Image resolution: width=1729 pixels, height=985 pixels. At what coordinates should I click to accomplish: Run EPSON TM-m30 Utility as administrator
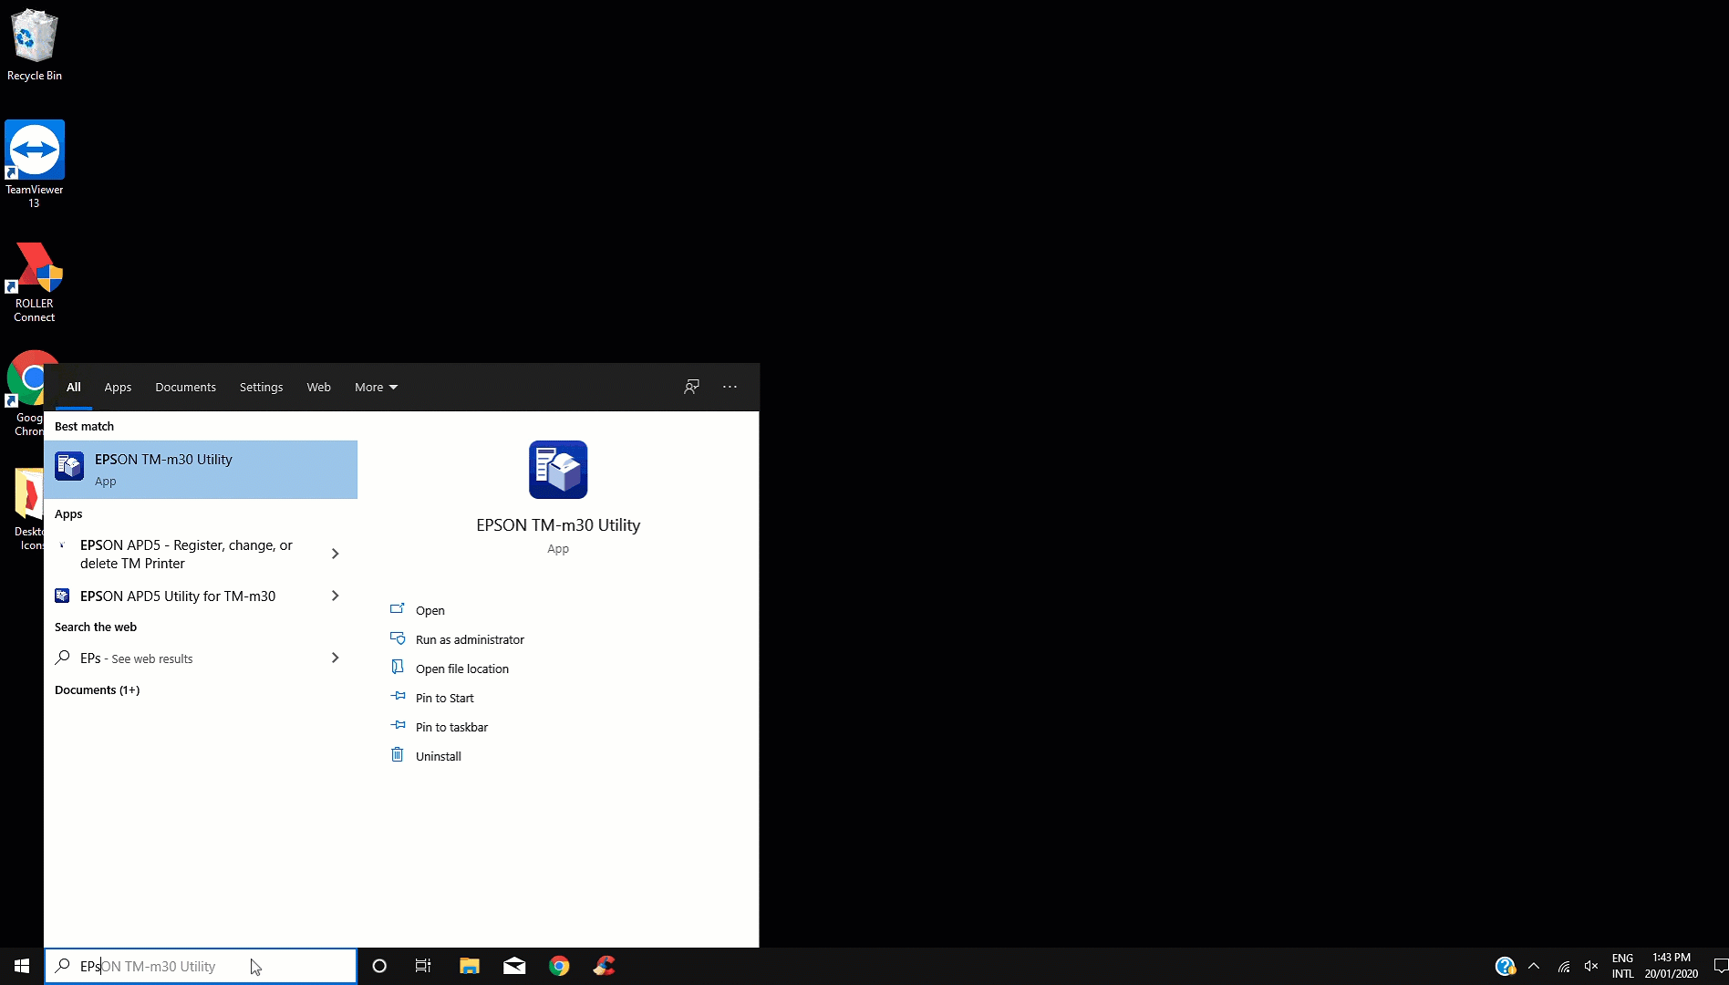(x=469, y=638)
